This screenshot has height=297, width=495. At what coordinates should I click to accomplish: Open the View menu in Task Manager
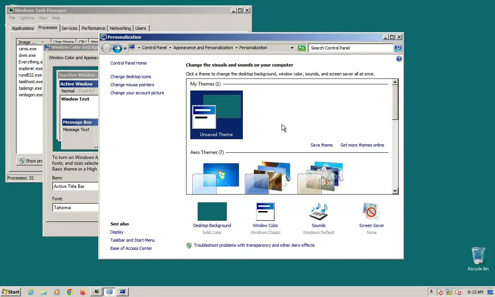pos(43,18)
